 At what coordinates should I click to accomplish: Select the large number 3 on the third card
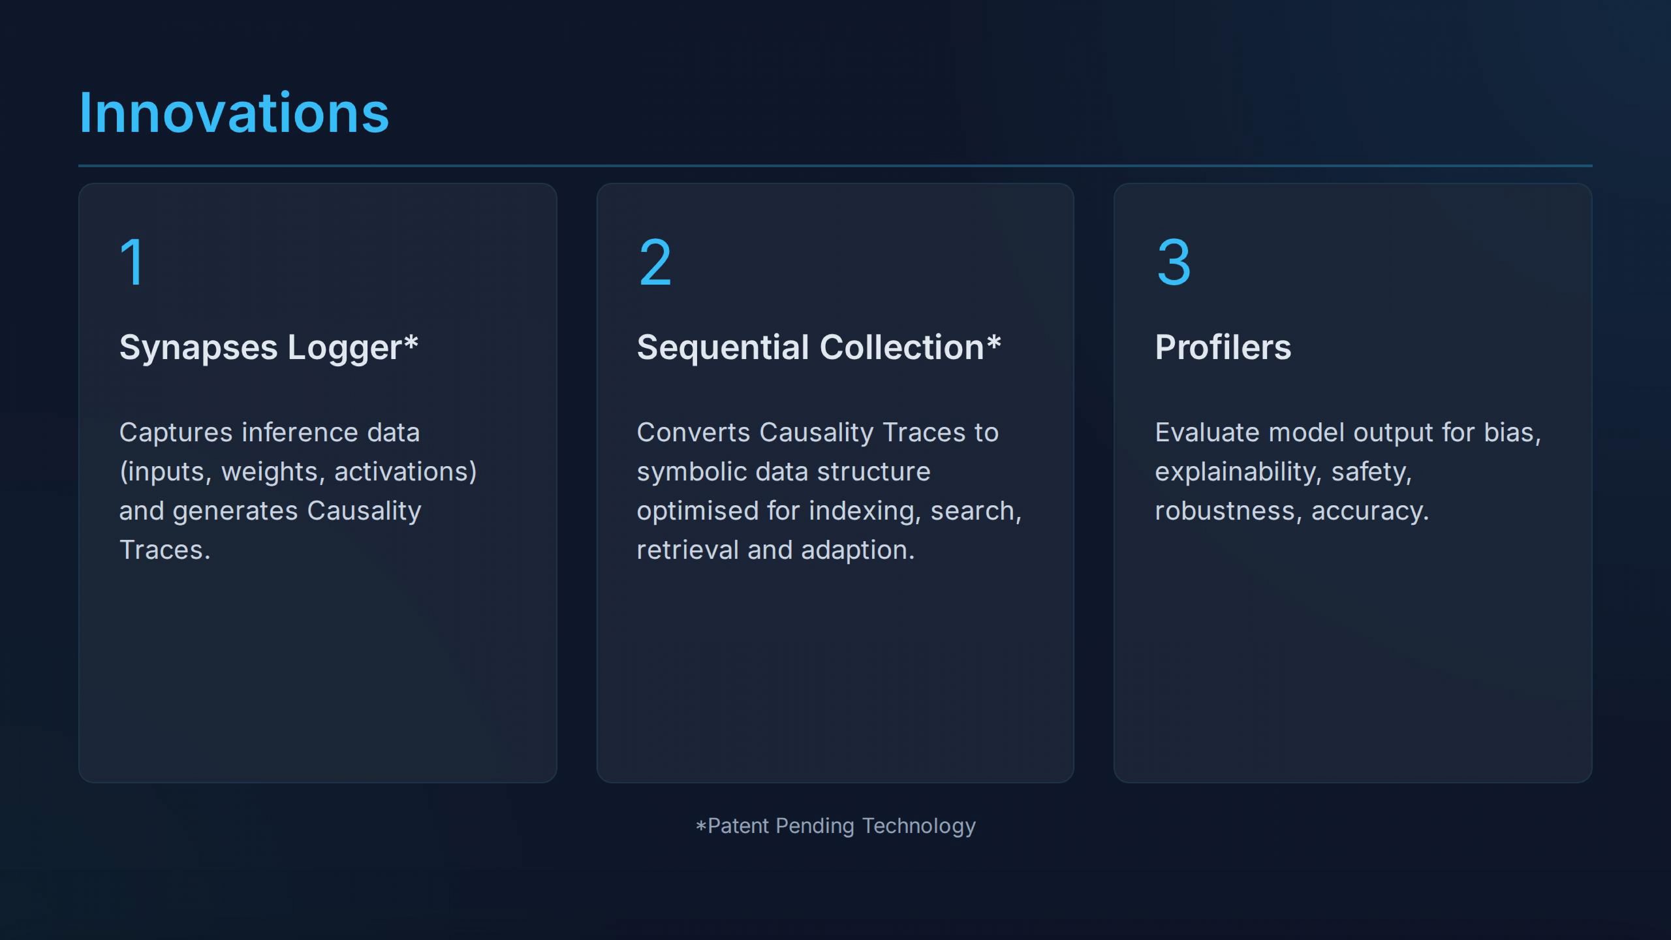pos(1174,262)
